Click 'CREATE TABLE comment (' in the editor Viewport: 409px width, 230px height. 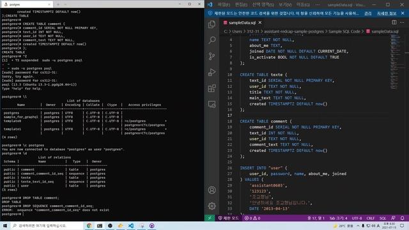pyautogui.click(x=266, y=121)
